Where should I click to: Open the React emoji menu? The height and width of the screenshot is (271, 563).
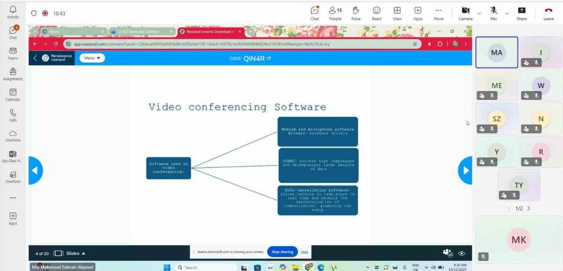tap(377, 13)
